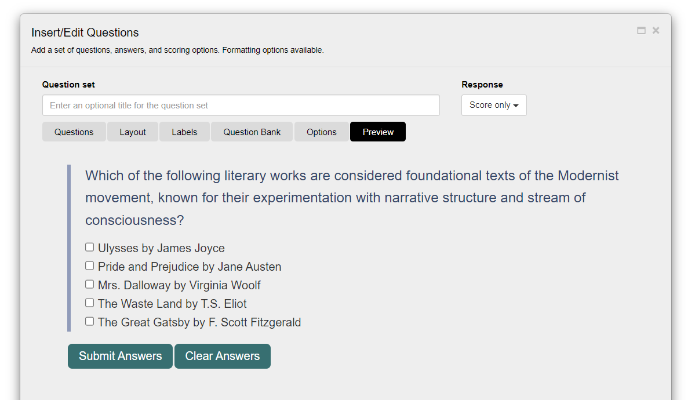This screenshot has height=400, width=695.
Task: Select the Question Bank tab
Action: point(252,132)
